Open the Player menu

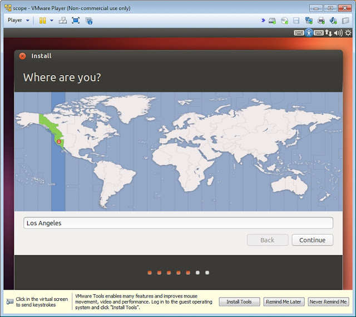coord(18,20)
